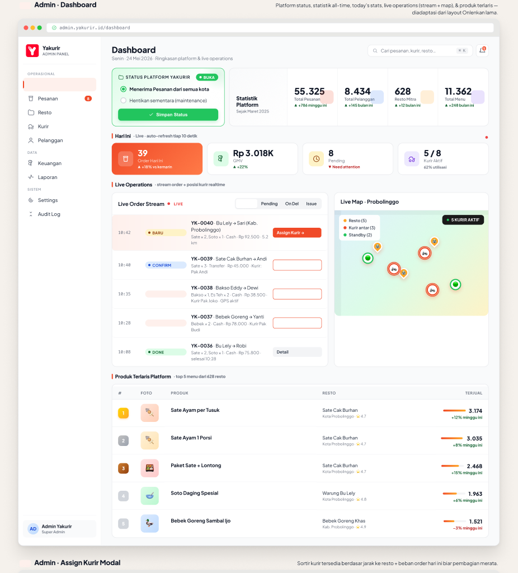Click the folder icon beside Status Platform Yakurir
Viewport: 518px width, 573px height.
click(121, 77)
